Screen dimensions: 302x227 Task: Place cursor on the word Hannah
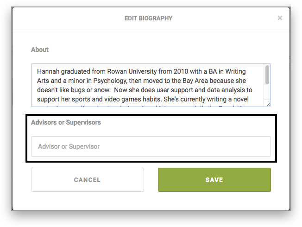48,71
